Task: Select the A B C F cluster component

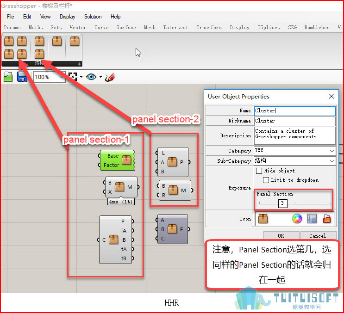Action: (x=173, y=229)
